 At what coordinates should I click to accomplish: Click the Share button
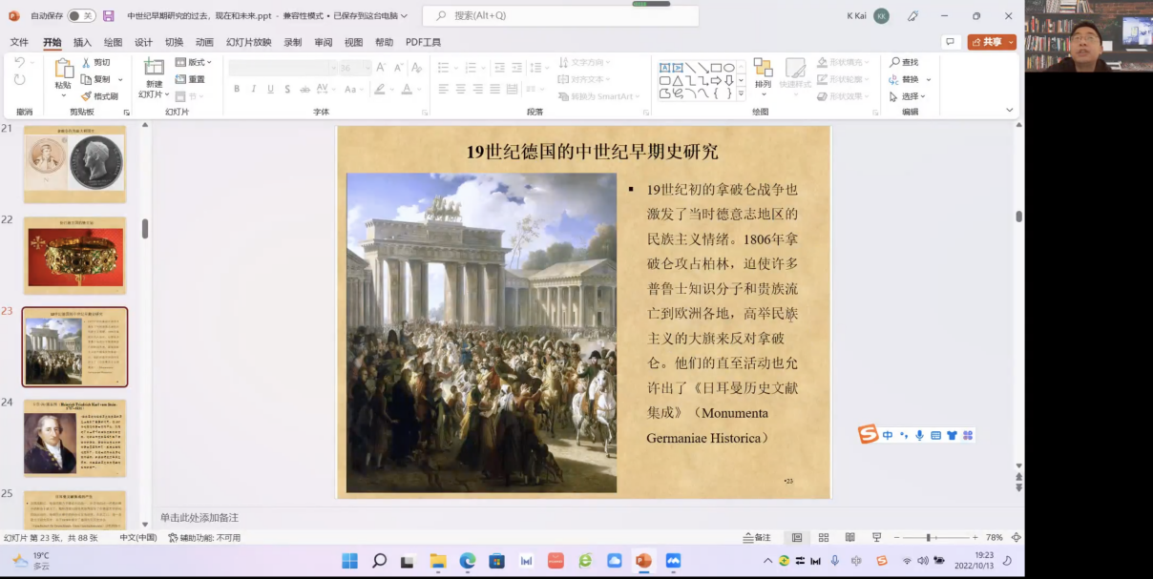[991, 42]
